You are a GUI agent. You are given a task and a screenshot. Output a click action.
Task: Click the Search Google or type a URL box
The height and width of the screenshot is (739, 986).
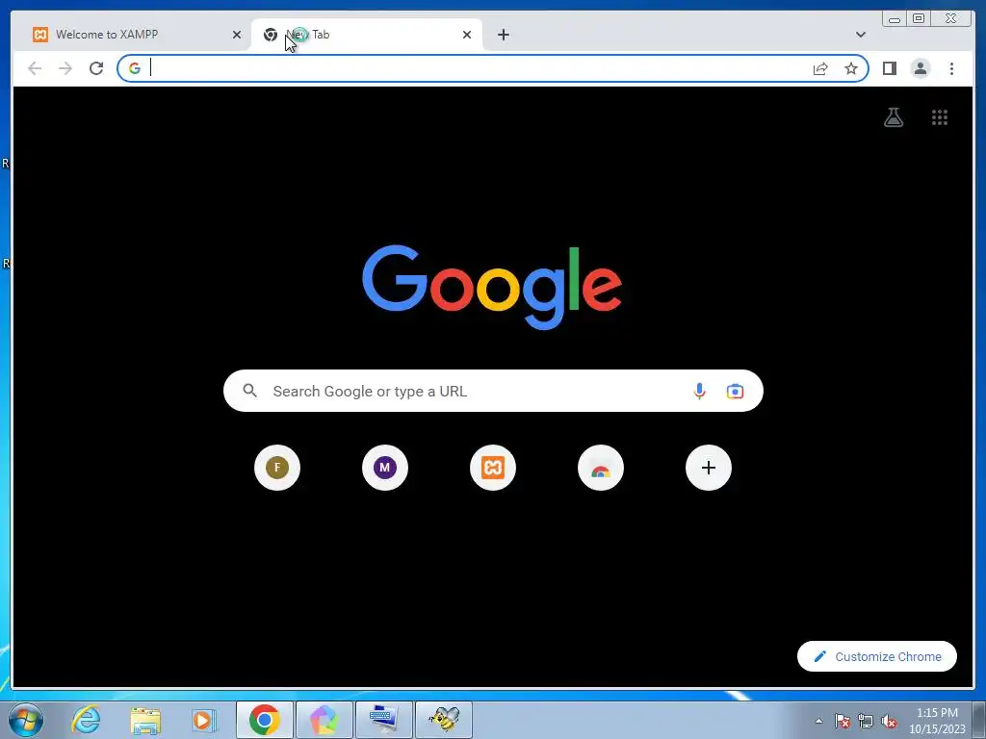pyautogui.click(x=493, y=391)
